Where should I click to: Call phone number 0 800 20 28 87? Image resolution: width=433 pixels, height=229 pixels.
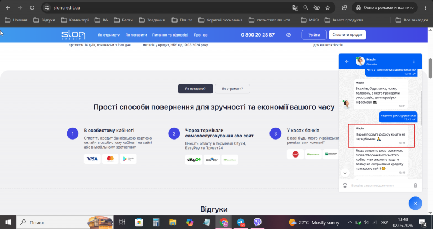[258, 35]
